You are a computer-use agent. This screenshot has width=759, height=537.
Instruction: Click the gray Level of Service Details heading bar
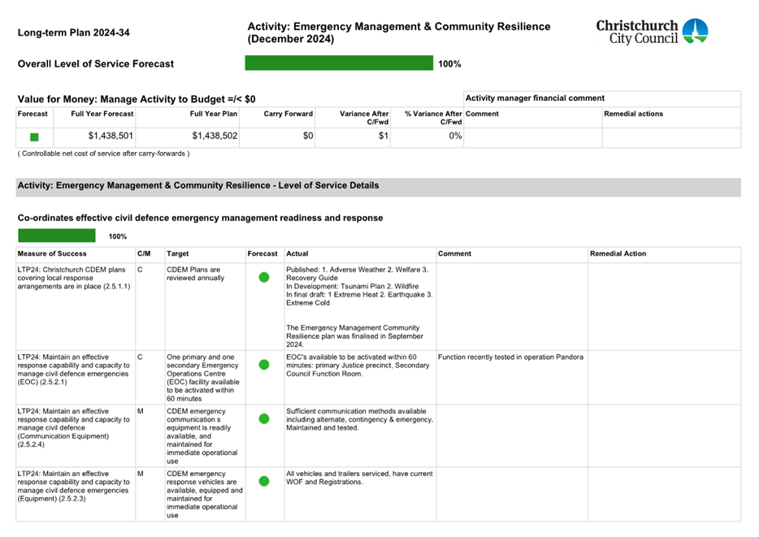click(378, 186)
